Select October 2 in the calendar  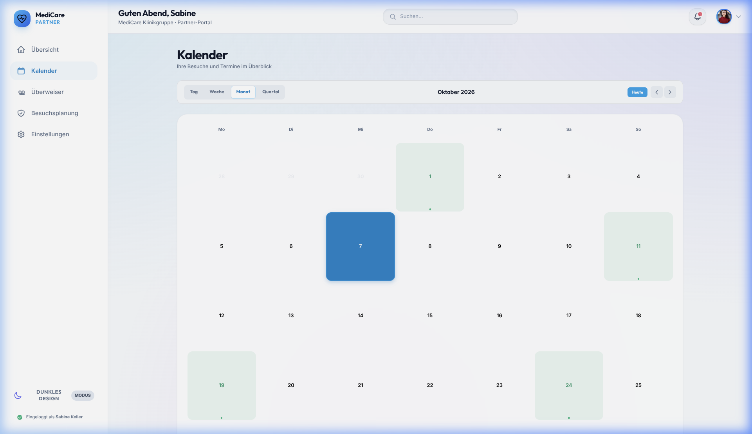pyautogui.click(x=500, y=177)
